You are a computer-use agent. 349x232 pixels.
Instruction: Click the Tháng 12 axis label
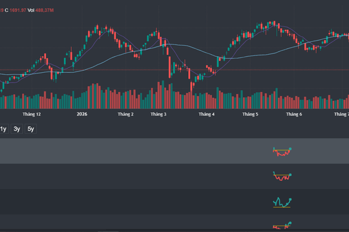32,114
